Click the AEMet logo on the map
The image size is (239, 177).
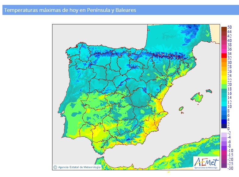(x=206, y=162)
